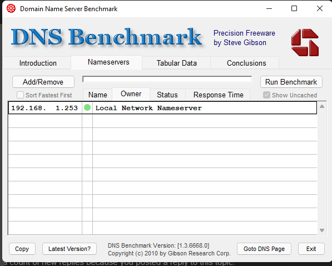
Task: Select the Owner sub-tab
Action: [x=131, y=94]
